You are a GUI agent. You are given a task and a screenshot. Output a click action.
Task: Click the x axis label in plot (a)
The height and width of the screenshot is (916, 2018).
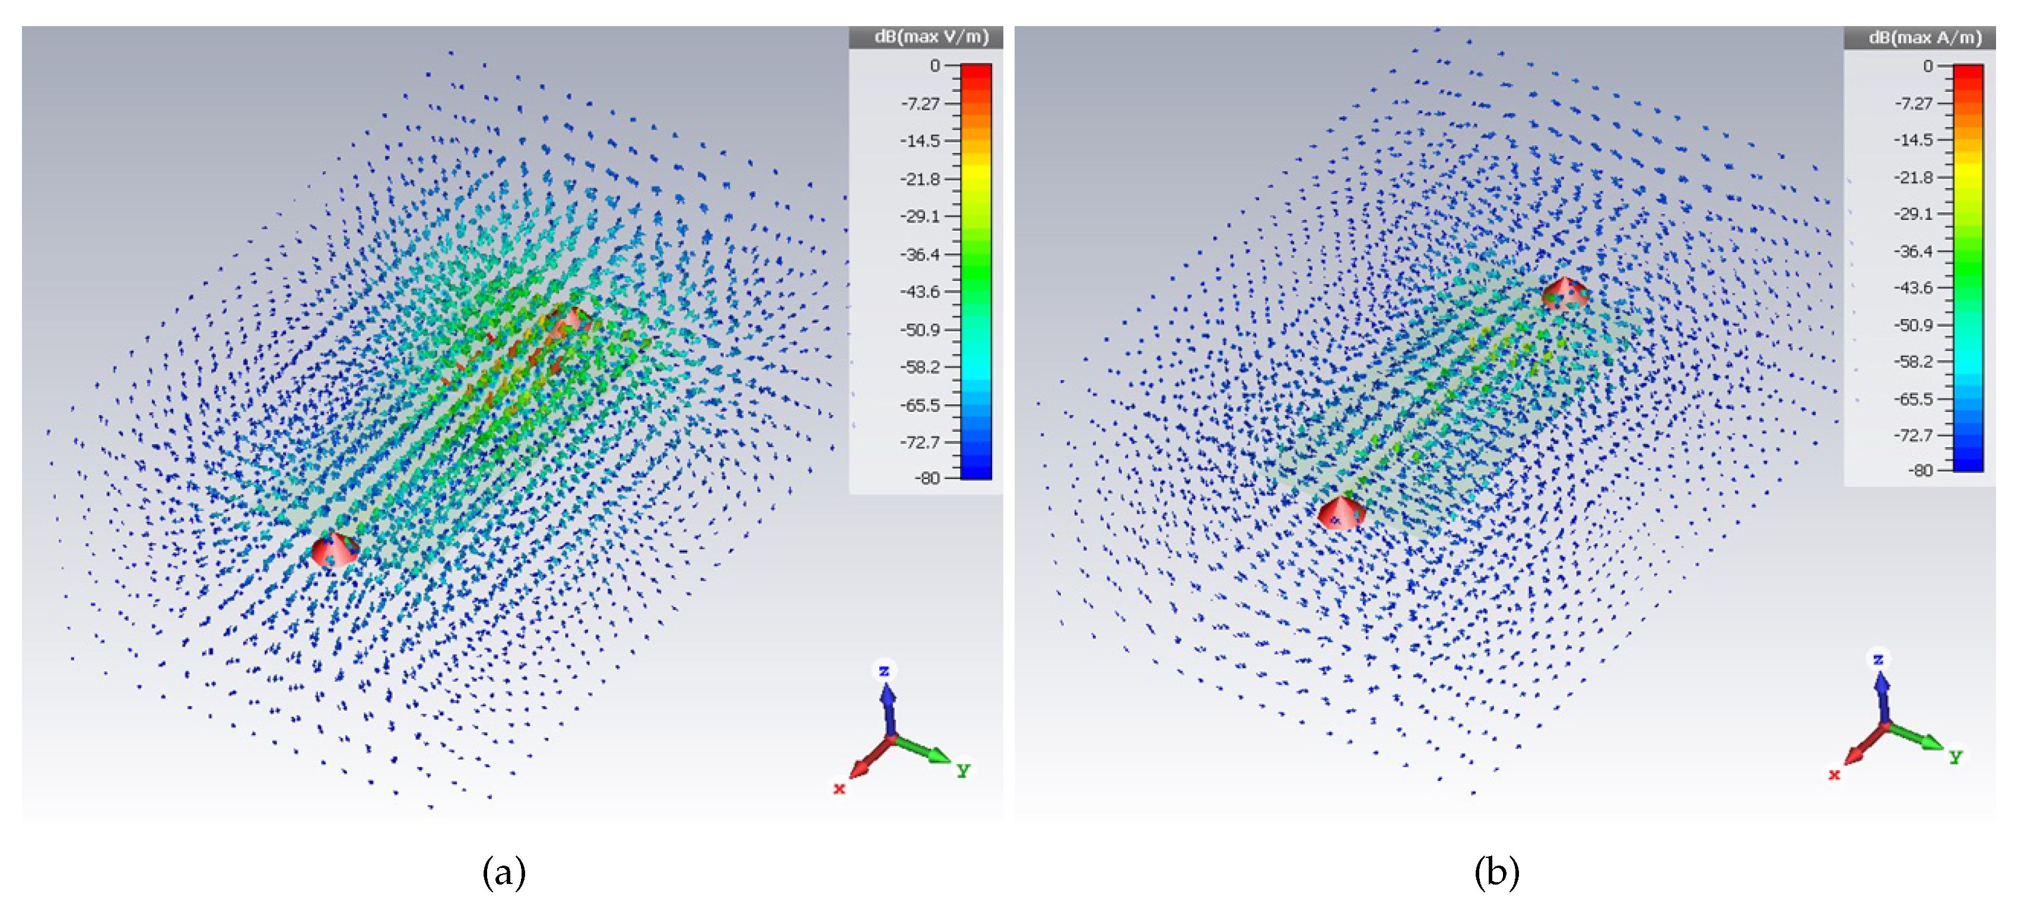(x=839, y=789)
